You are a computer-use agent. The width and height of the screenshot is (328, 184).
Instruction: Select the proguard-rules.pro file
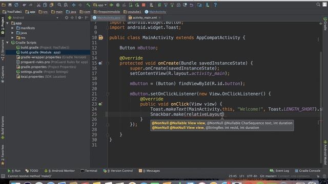[x=52, y=62]
